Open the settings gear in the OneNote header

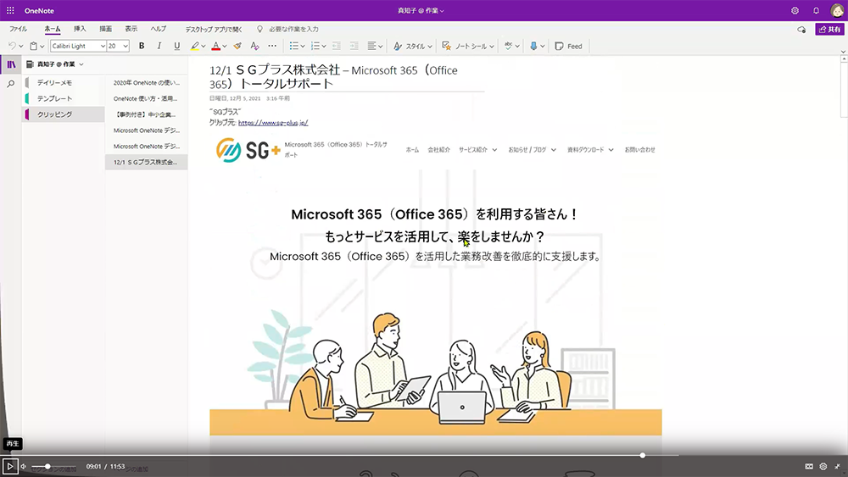click(x=795, y=10)
